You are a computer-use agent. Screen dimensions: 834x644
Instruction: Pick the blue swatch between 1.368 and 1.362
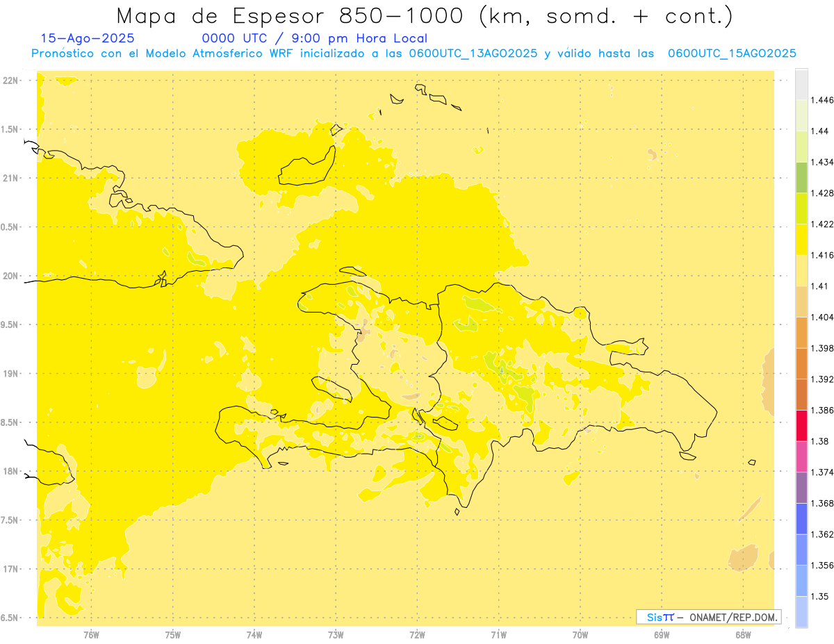pos(801,518)
